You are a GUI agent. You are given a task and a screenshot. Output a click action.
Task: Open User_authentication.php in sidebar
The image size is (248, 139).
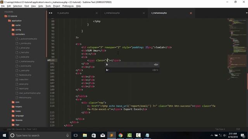(30, 93)
